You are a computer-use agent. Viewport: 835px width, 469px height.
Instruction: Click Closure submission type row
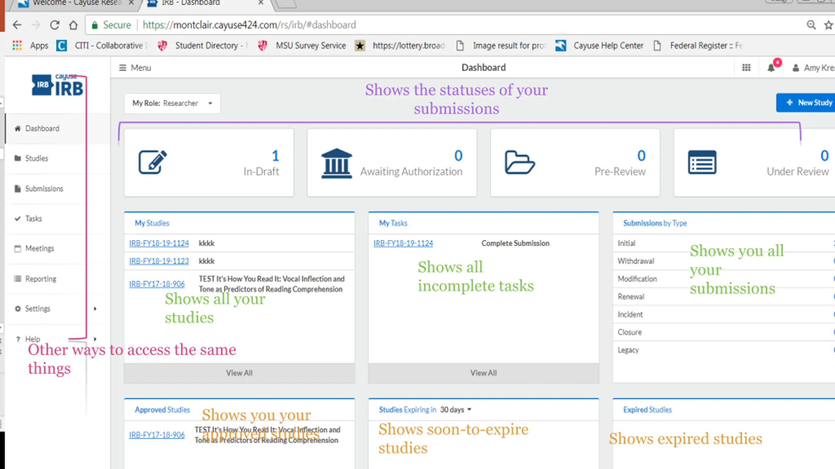pos(724,332)
